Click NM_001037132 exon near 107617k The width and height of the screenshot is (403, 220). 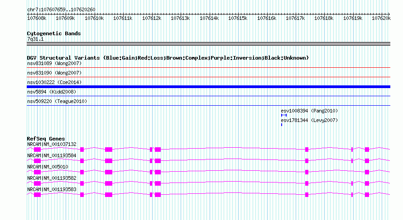pyautogui.click(x=307, y=150)
